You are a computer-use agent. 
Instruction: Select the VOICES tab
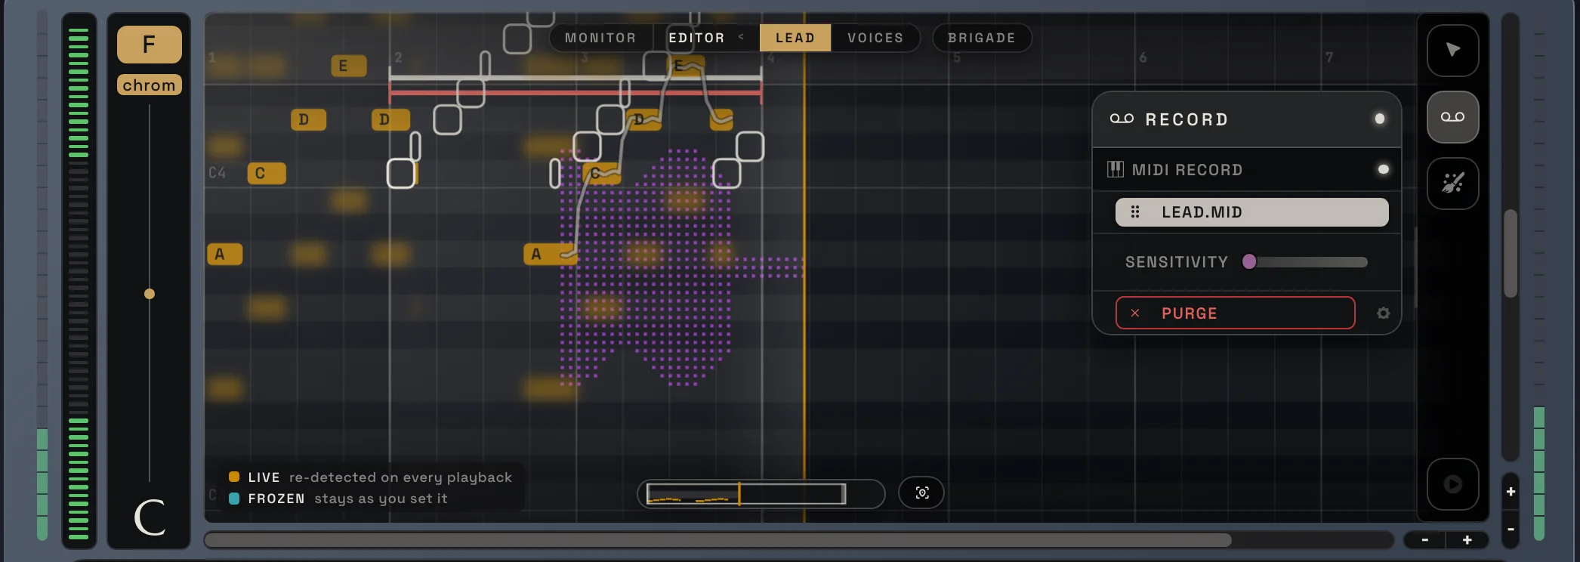875,38
